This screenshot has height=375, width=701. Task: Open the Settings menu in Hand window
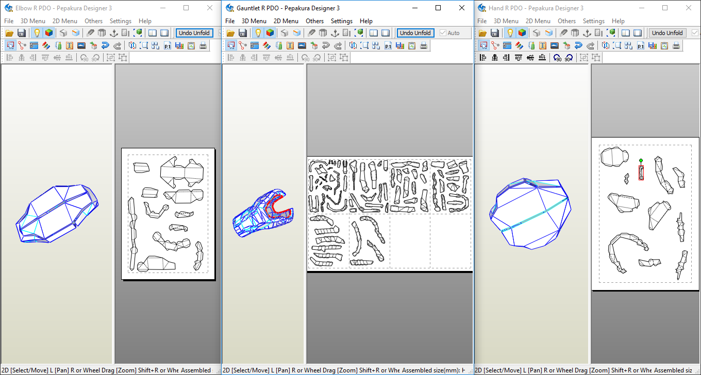pyautogui.click(x=594, y=21)
